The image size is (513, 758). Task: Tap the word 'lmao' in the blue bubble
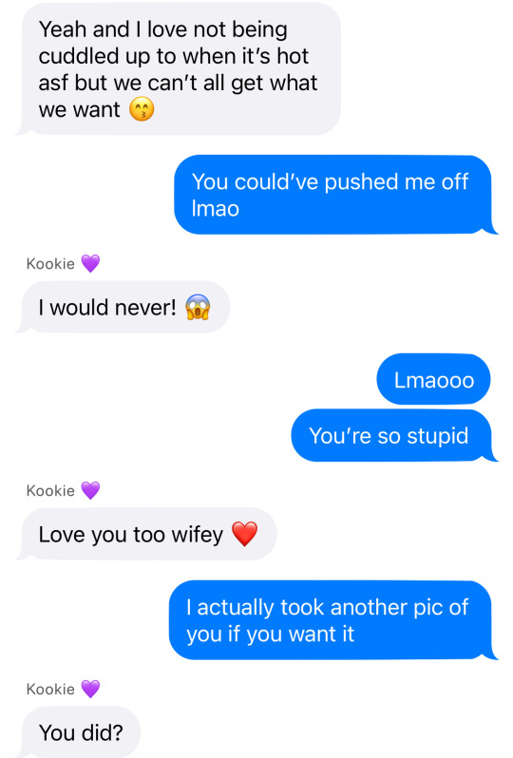tap(215, 209)
